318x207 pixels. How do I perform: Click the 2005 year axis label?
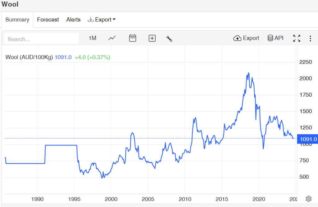coord(148,199)
